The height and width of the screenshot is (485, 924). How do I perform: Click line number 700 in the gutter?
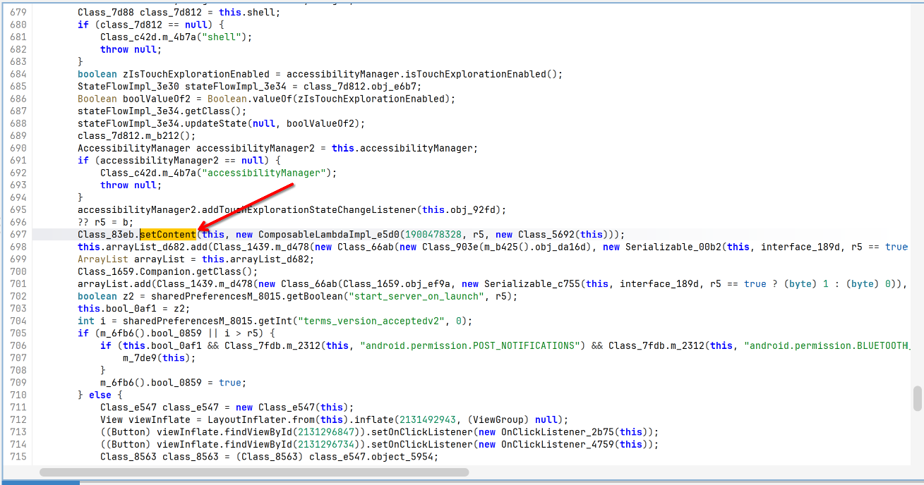point(18,271)
